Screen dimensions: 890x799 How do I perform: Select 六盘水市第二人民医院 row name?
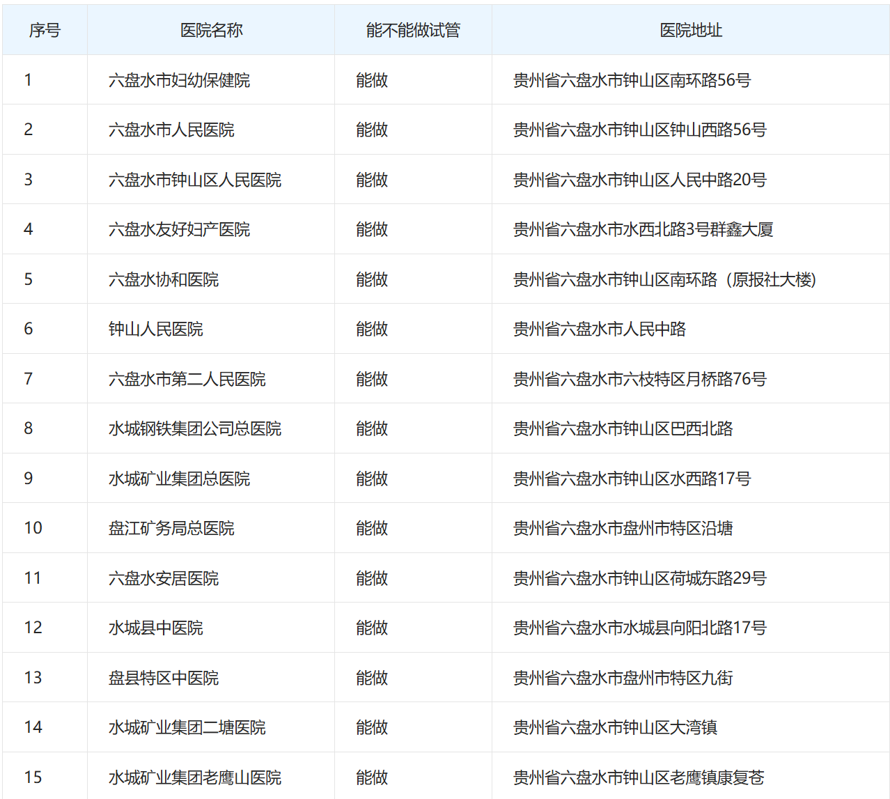click(x=187, y=379)
